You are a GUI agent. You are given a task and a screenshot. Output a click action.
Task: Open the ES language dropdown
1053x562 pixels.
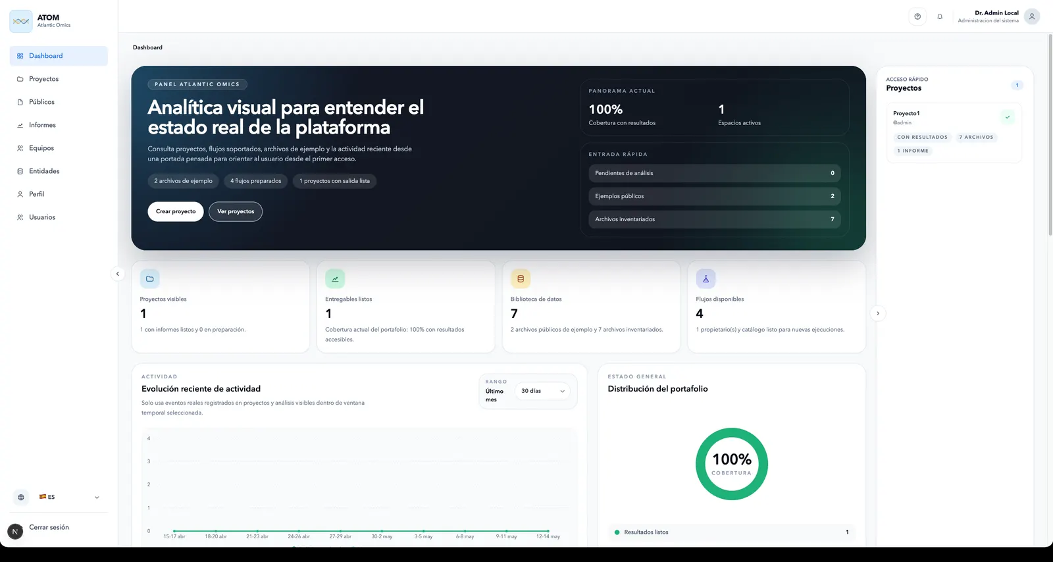click(x=69, y=497)
